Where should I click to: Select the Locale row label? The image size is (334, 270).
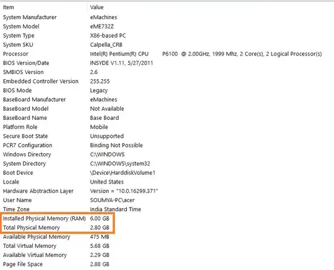(11, 182)
